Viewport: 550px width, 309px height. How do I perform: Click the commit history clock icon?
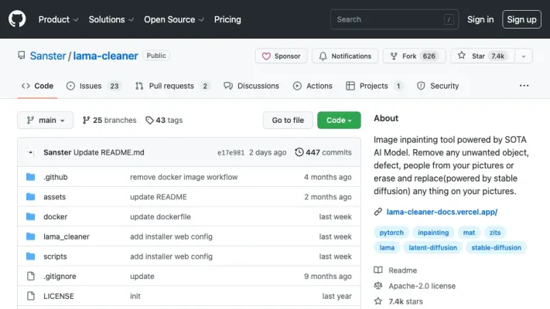(299, 152)
